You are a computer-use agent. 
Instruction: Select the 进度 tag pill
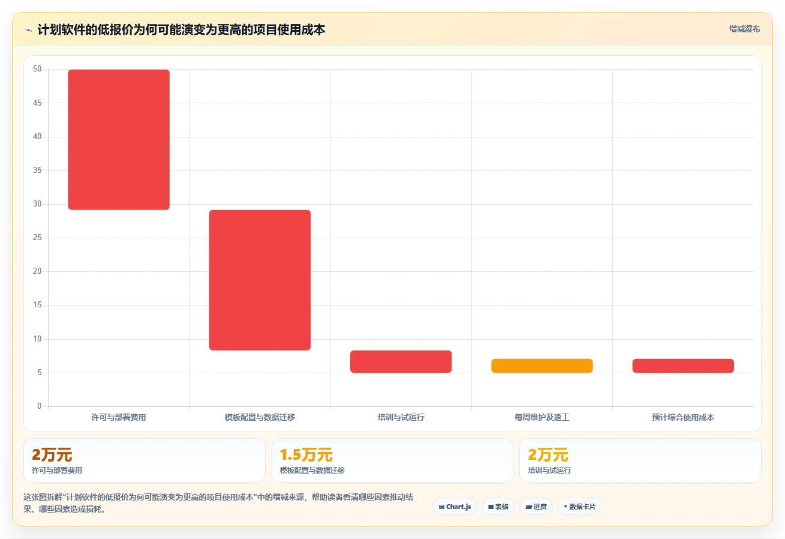click(536, 507)
